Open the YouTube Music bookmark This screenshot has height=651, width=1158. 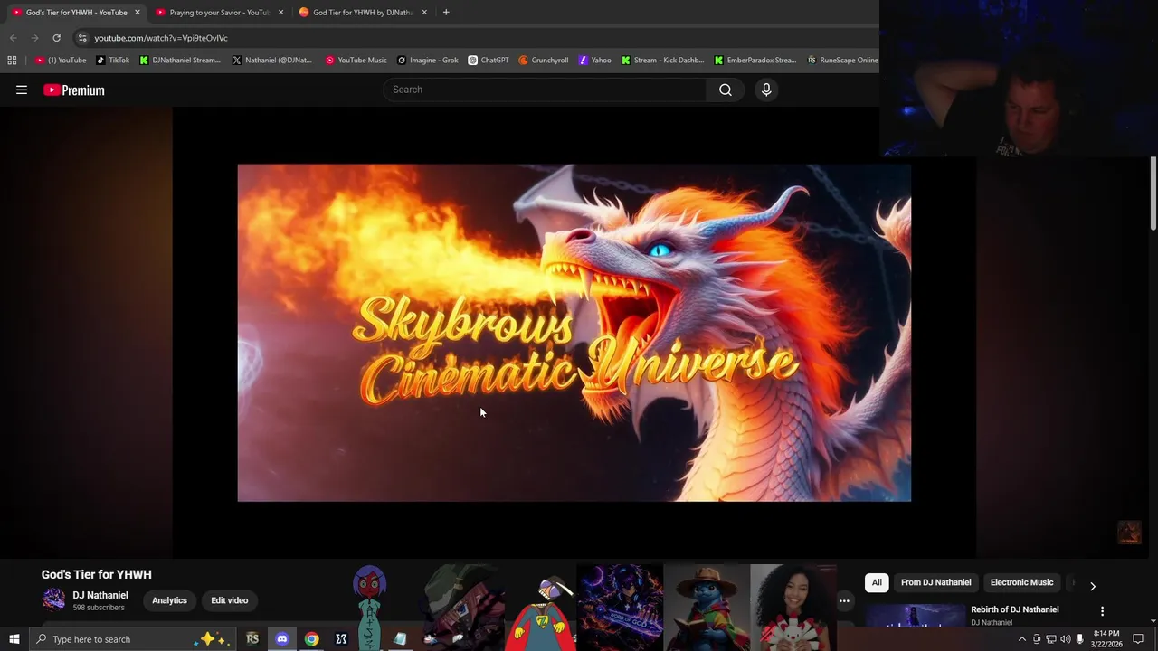tap(356, 61)
